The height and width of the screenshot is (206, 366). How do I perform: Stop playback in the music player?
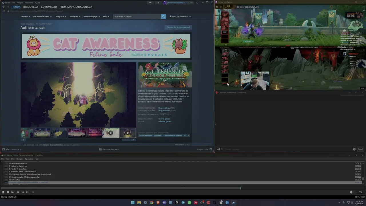(x=8, y=192)
